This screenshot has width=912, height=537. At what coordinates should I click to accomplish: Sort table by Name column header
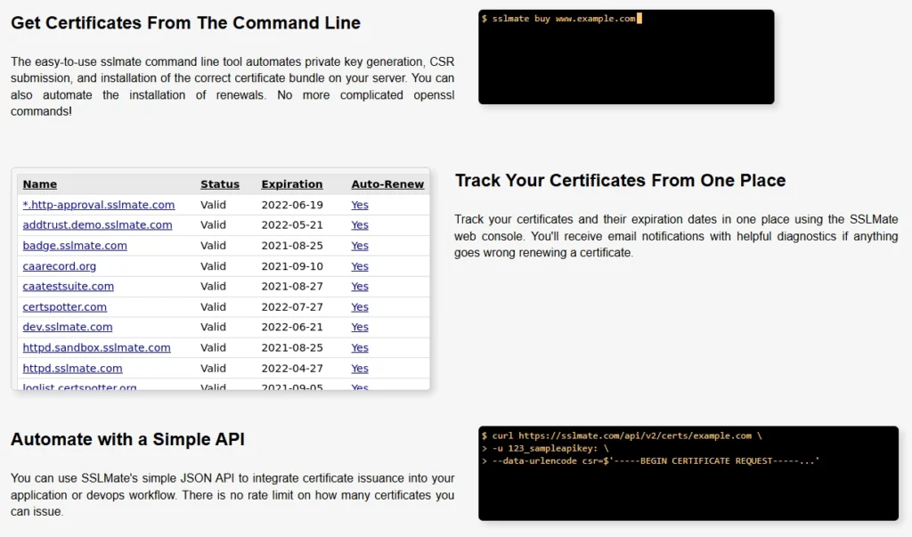(39, 183)
